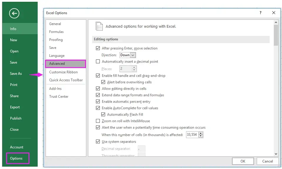Screen dimensions: 282x169
Task: Click the Help question mark icon
Action: coord(260,13)
